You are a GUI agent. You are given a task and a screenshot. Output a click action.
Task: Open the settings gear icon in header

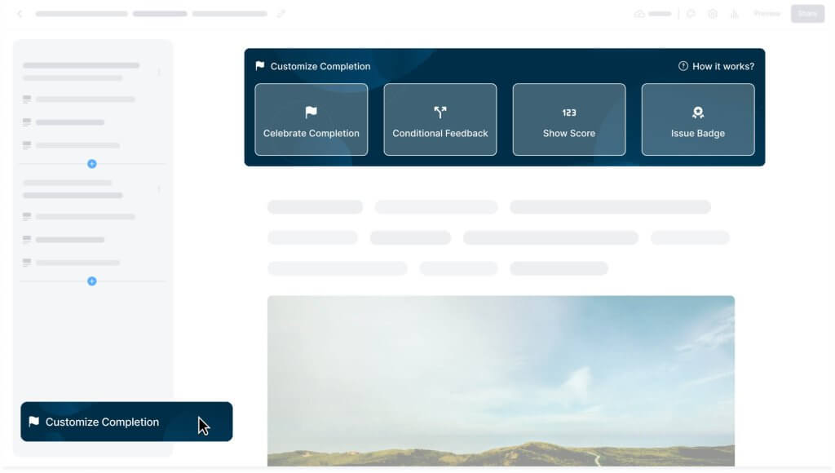713,14
